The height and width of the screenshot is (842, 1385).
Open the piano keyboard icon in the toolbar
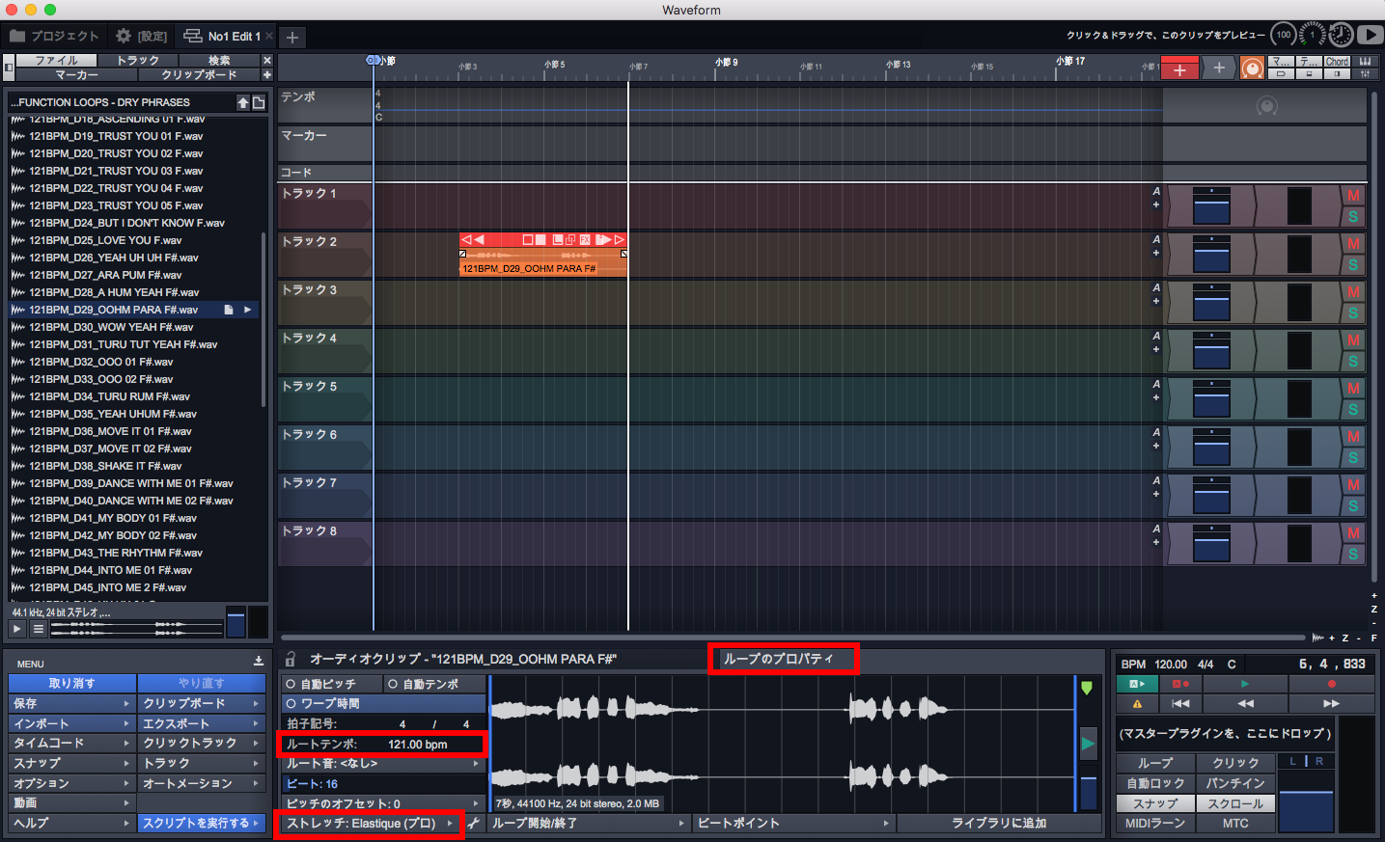pos(1365,62)
